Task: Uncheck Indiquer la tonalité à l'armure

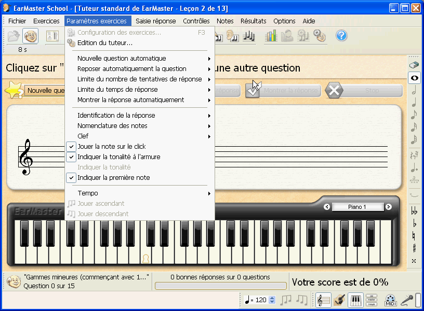Action: [x=71, y=157]
